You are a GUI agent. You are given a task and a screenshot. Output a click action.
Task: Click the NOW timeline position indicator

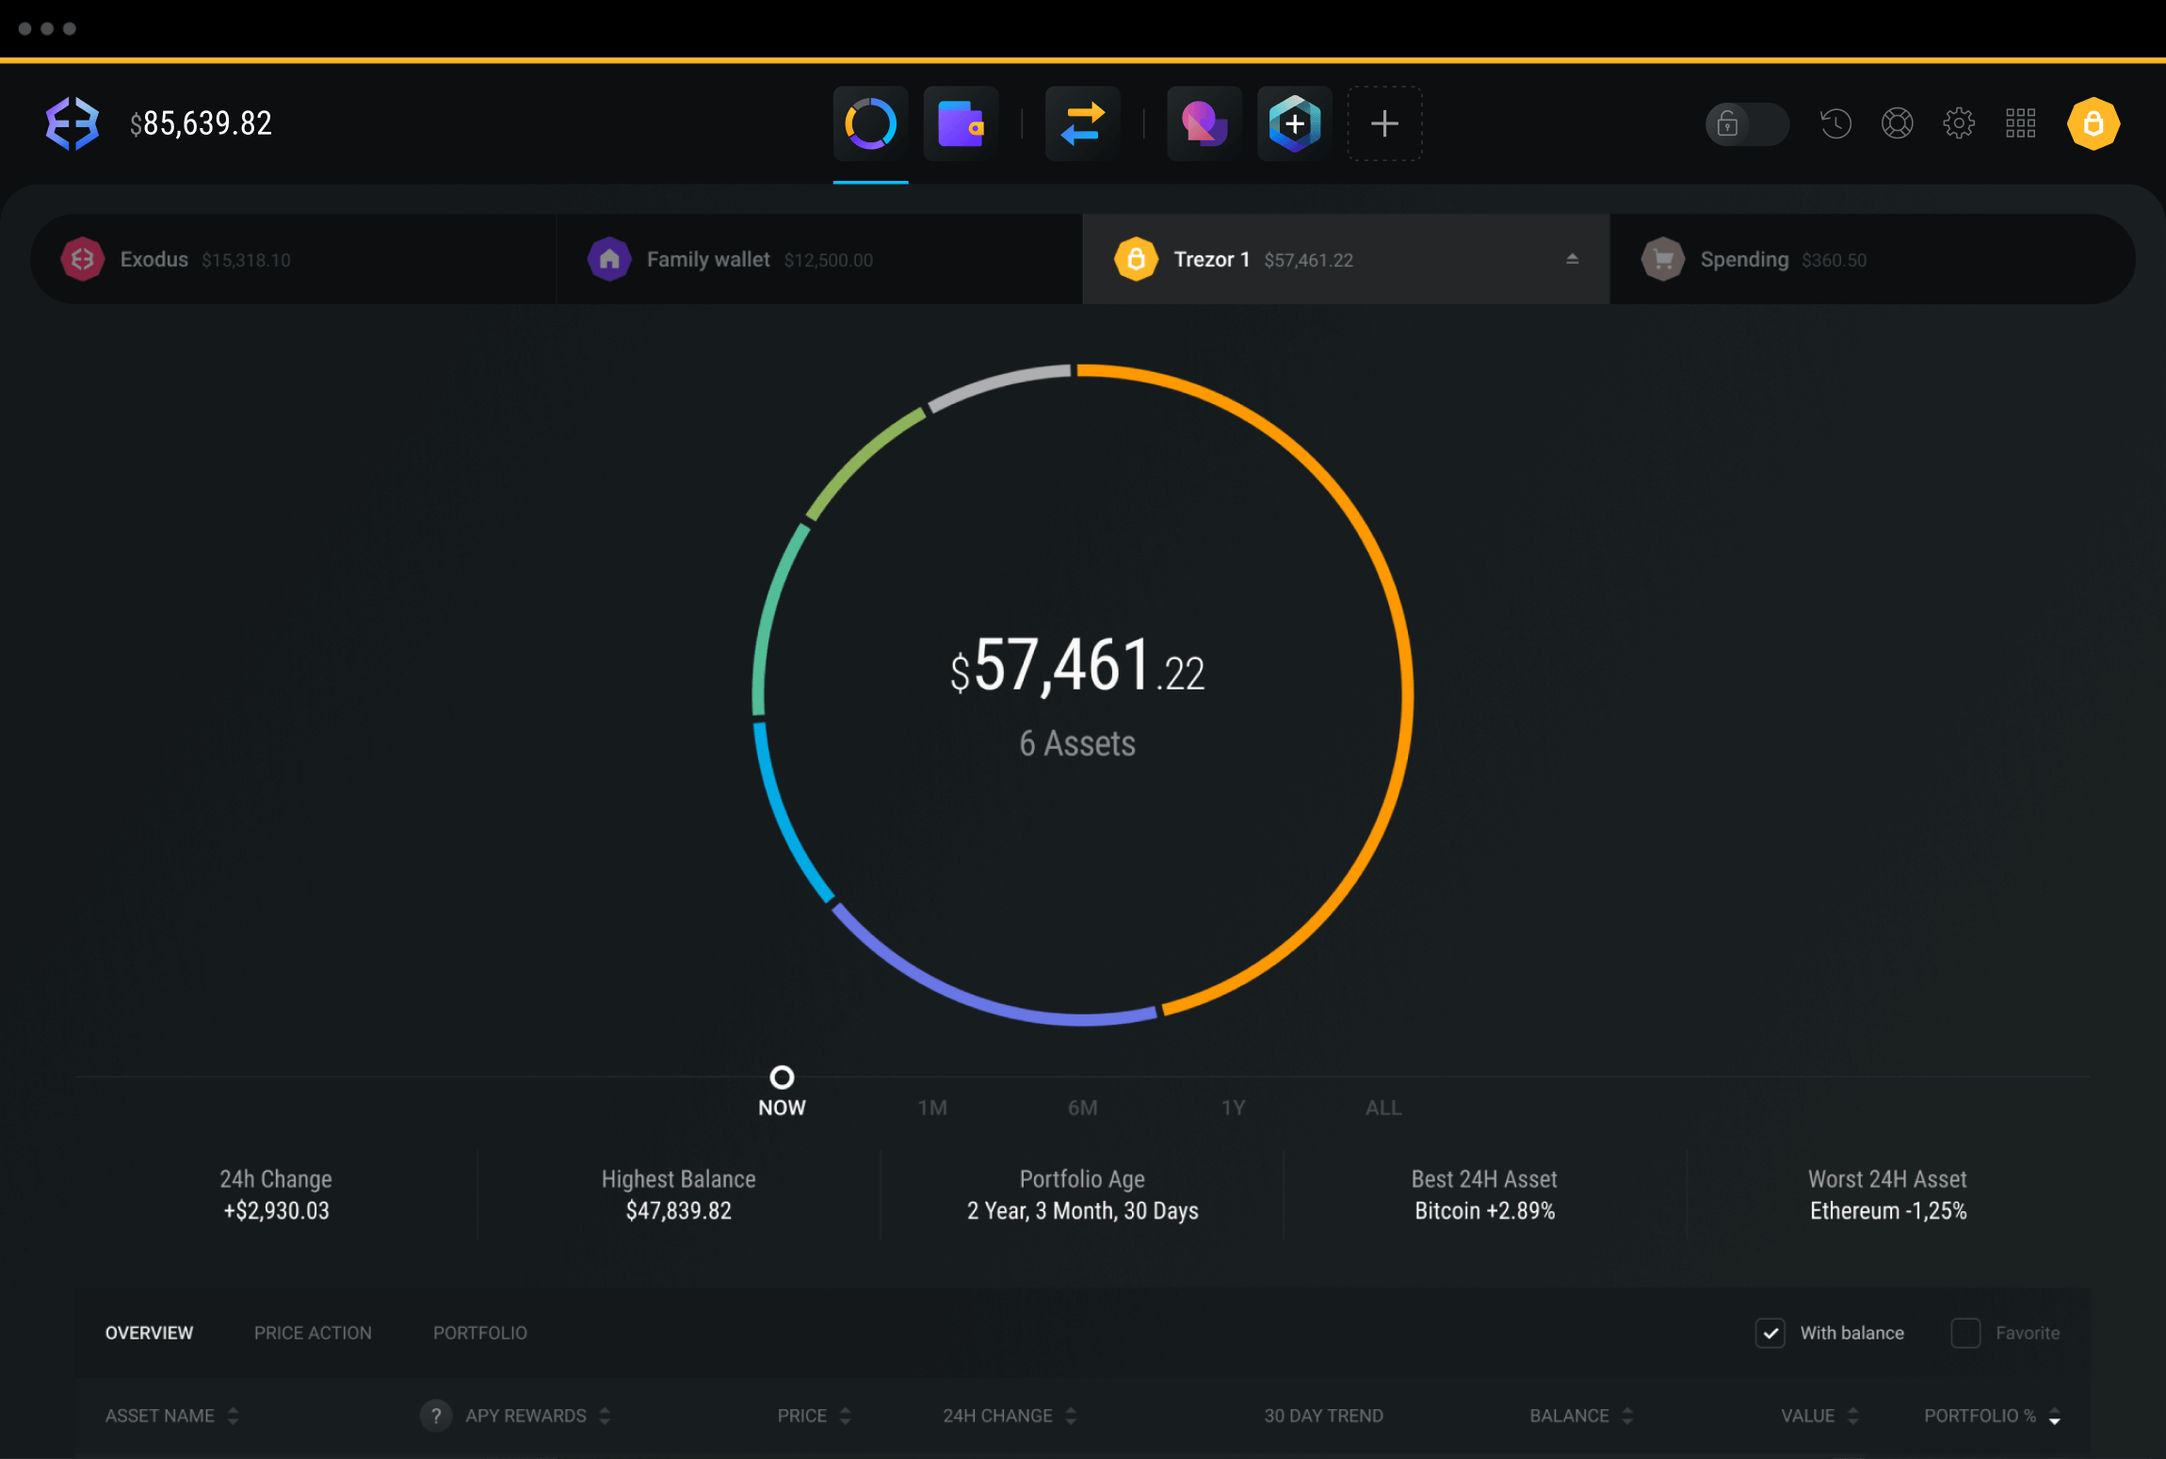click(x=781, y=1077)
